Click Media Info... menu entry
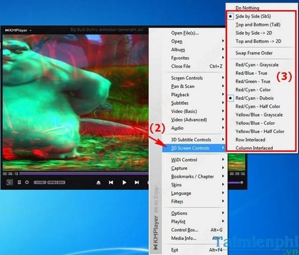Image resolution: width=299 pixels, height=255 pixels. [194, 238]
